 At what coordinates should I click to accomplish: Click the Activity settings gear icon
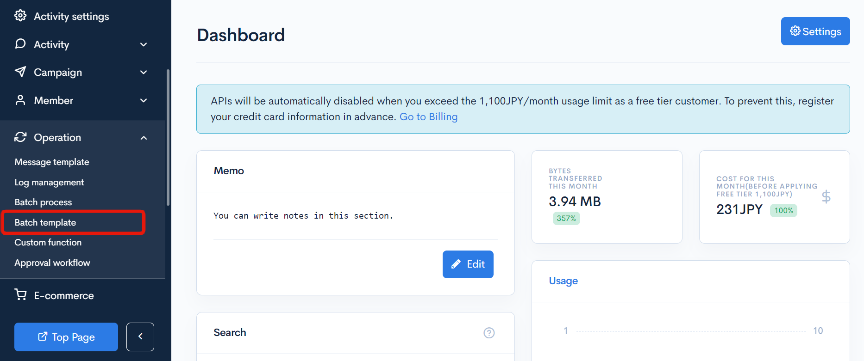[x=21, y=15]
